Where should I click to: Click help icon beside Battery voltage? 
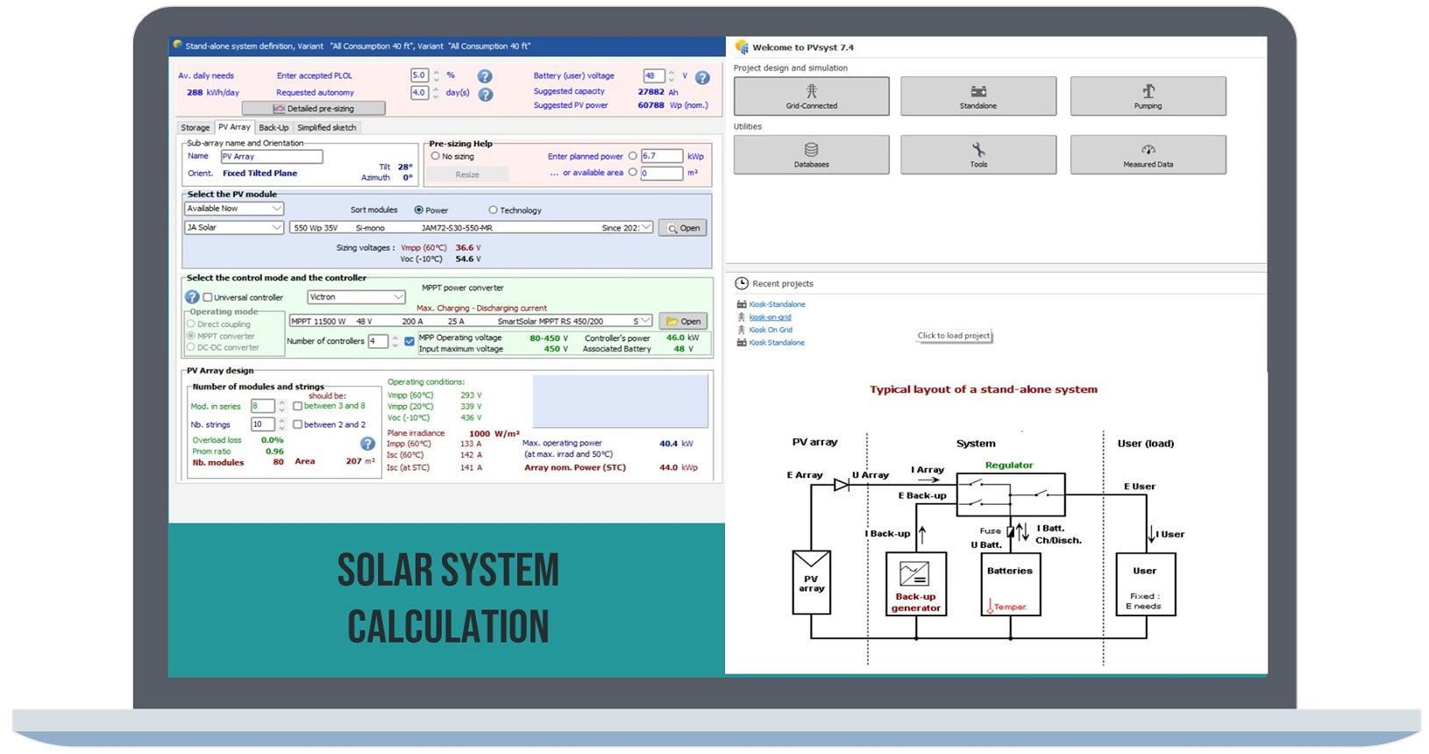pos(702,78)
